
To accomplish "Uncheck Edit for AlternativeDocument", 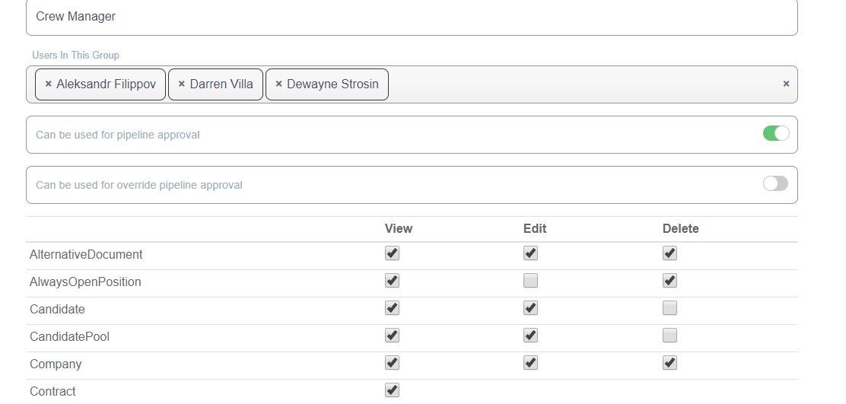I will [530, 254].
